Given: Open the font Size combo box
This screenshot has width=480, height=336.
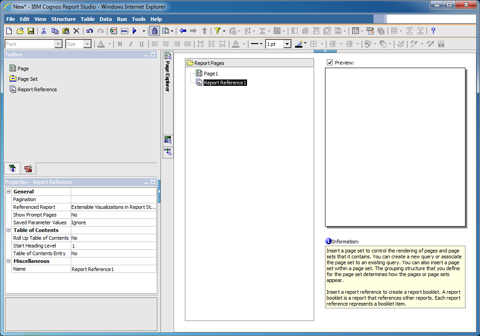Looking at the screenshot, I should [x=78, y=44].
